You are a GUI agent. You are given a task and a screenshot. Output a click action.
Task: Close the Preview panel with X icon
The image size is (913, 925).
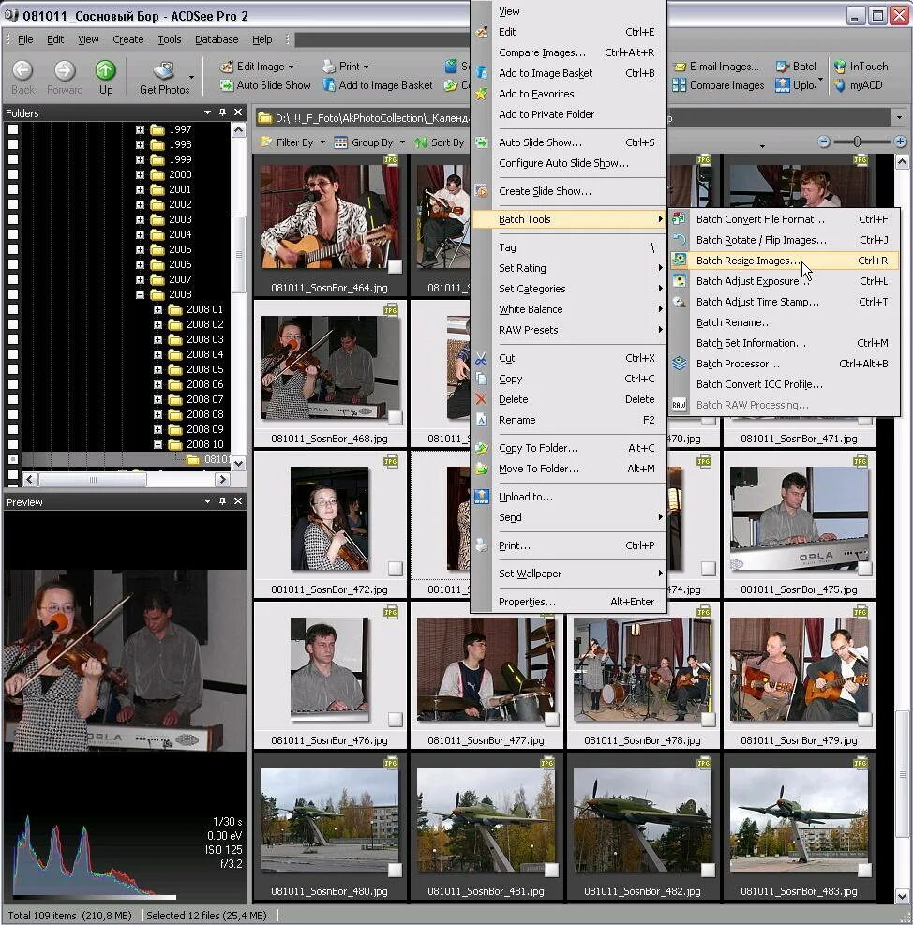tap(238, 500)
